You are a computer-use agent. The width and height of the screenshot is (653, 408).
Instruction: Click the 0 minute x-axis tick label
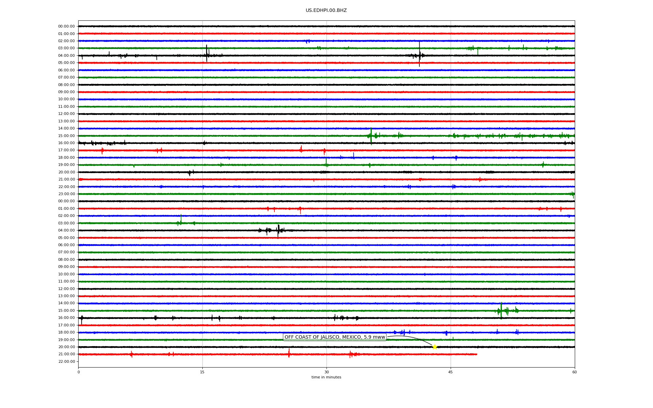tap(79, 372)
